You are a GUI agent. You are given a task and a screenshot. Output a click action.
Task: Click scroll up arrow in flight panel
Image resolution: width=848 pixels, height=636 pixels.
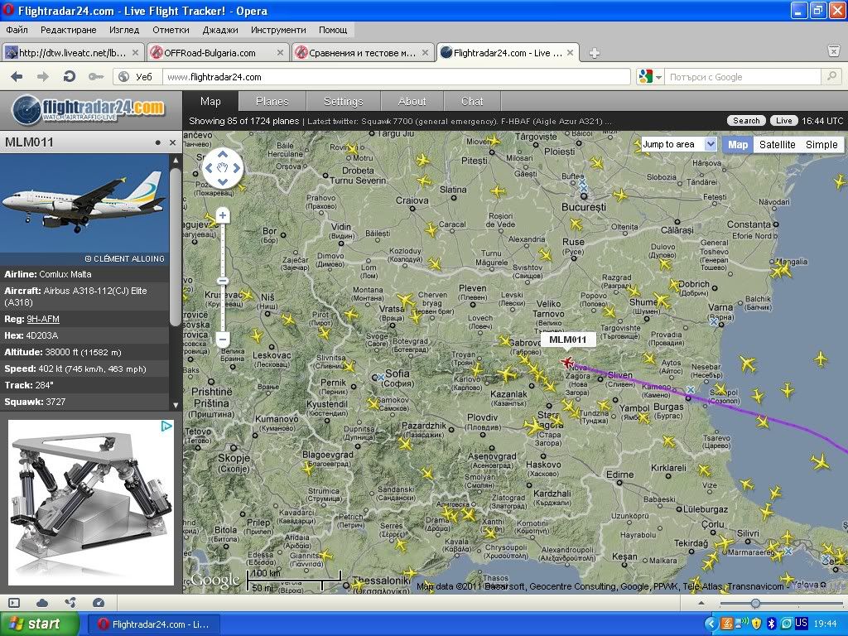[176, 161]
